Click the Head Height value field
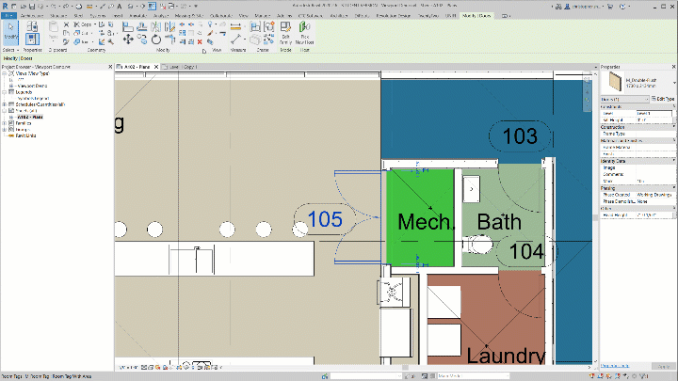Viewport: 678px width, 381px height. 654,214
